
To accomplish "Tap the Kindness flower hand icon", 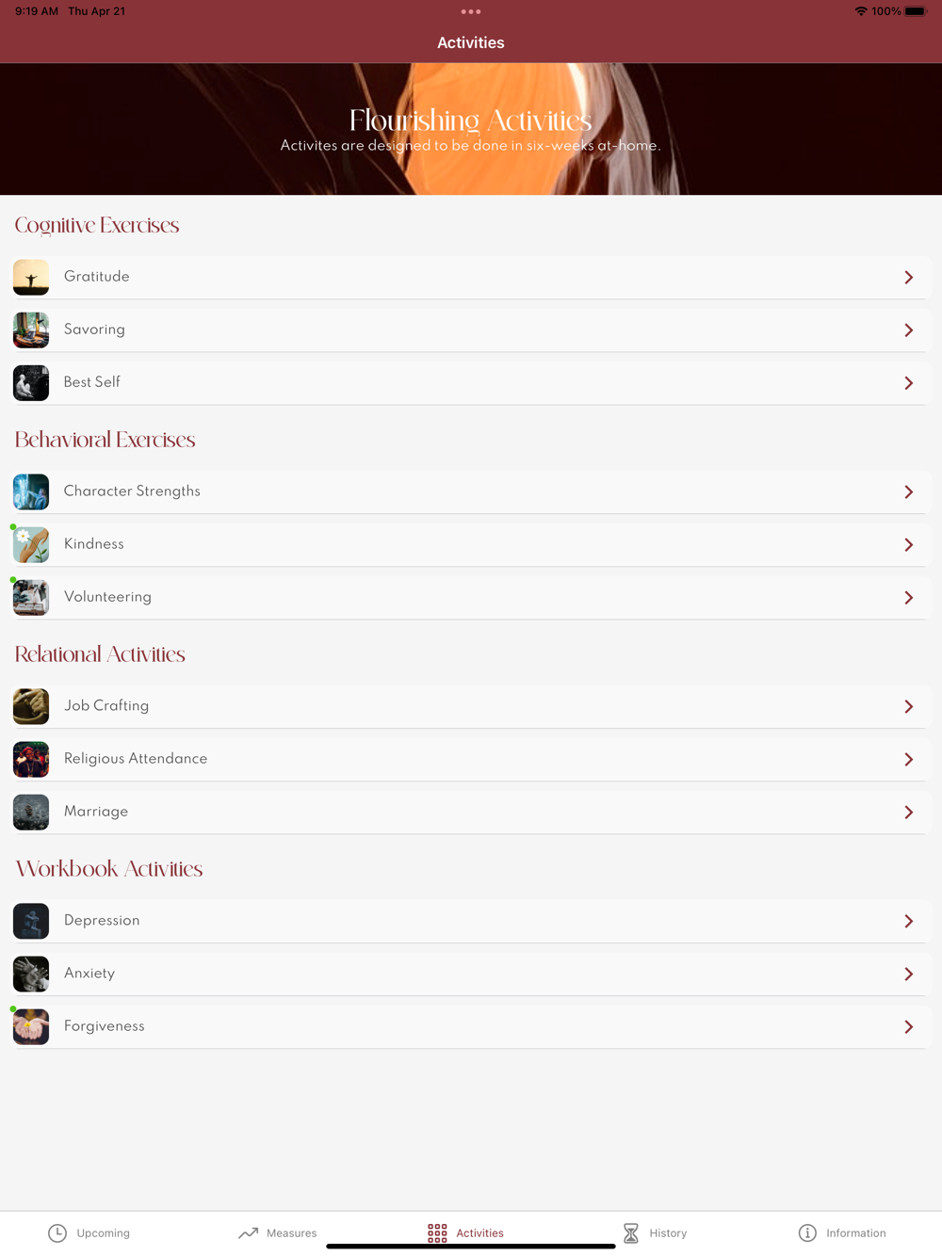I will 31,545.
